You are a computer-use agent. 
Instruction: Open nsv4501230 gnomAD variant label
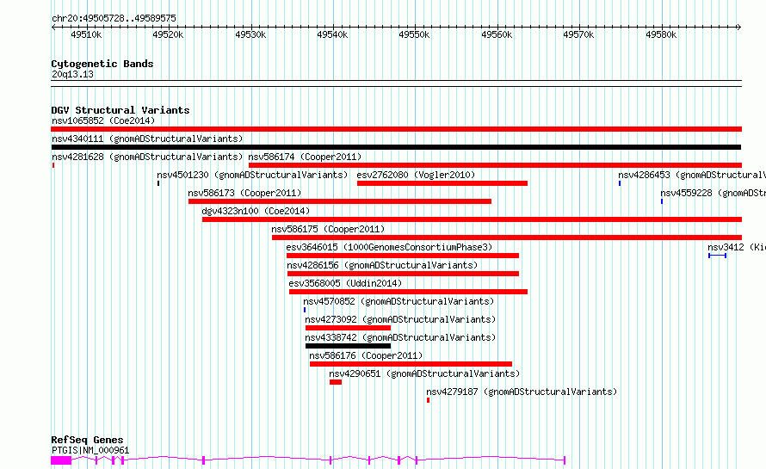(x=252, y=175)
